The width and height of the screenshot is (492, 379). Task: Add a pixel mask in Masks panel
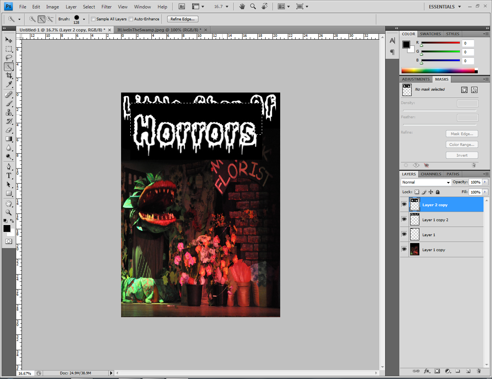[x=464, y=90]
